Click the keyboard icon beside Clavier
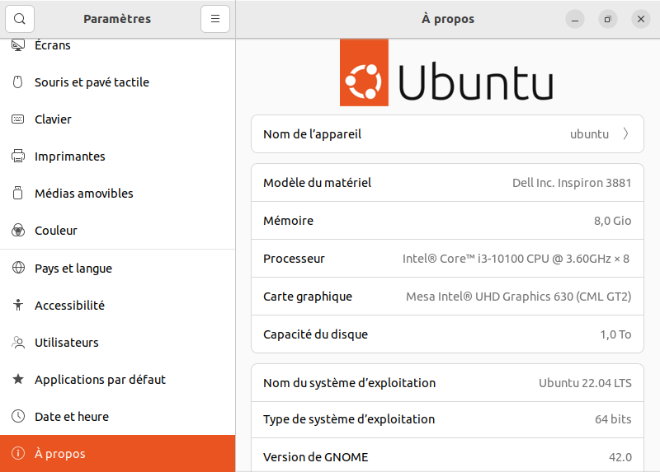This screenshot has height=472, width=660. [18, 119]
